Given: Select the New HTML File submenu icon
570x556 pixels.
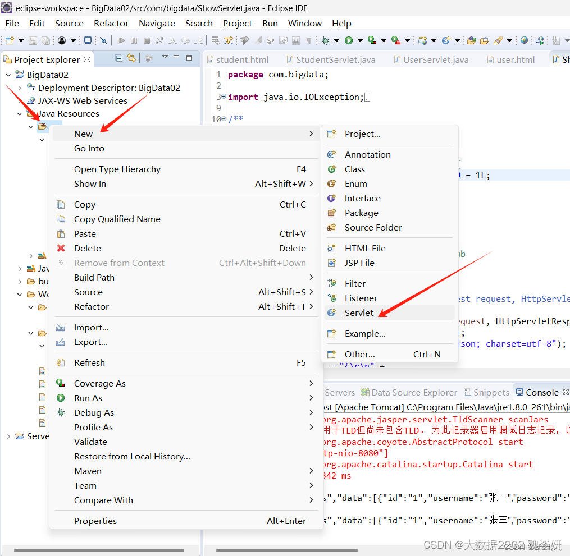Looking at the screenshot, I should (x=332, y=247).
